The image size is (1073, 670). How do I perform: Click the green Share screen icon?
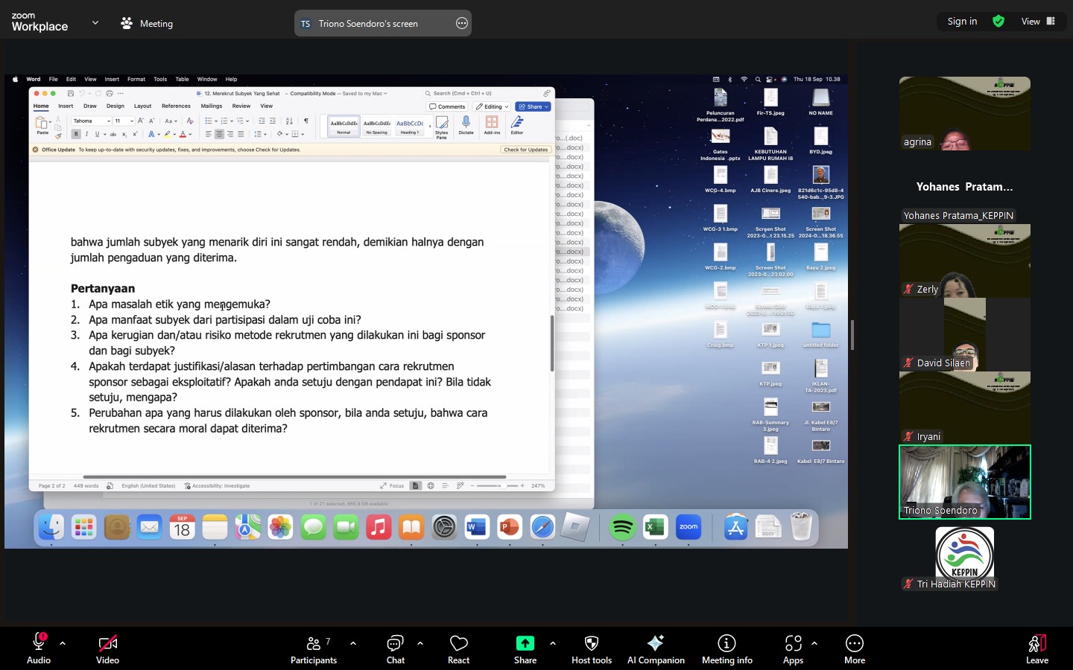pyautogui.click(x=525, y=643)
